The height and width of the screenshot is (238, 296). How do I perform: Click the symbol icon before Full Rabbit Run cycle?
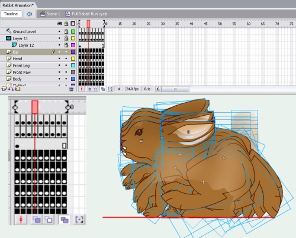(x=67, y=14)
